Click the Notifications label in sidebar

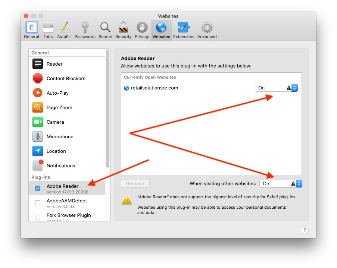click(61, 166)
